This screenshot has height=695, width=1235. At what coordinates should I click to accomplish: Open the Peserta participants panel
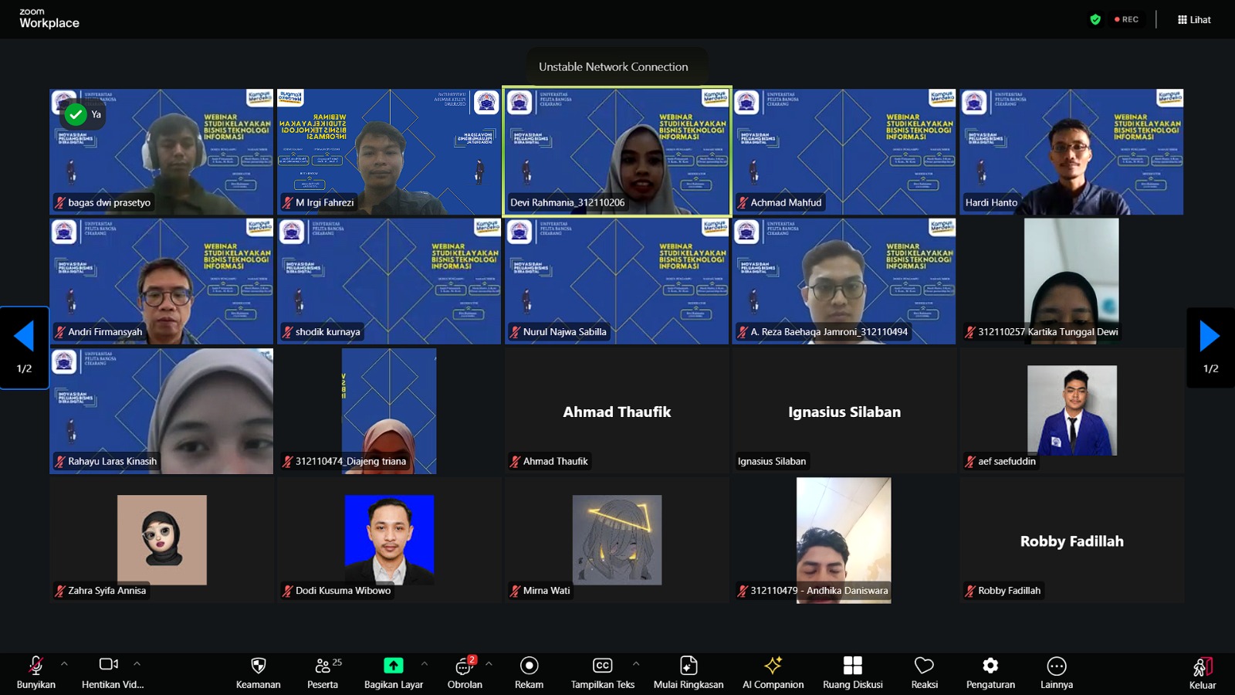323,666
